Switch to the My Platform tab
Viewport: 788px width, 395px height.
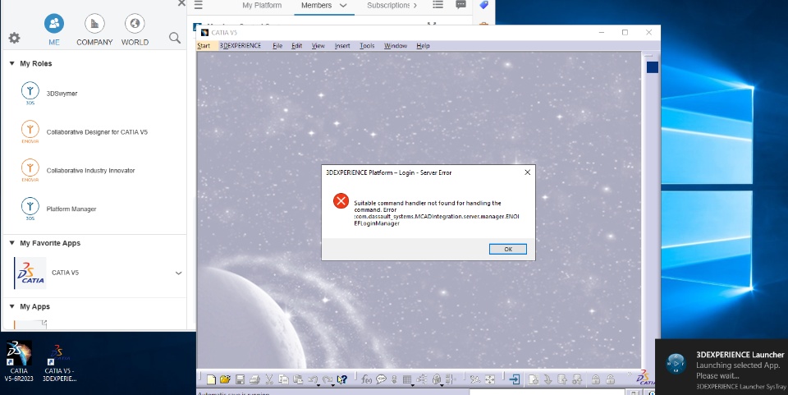(x=262, y=6)
